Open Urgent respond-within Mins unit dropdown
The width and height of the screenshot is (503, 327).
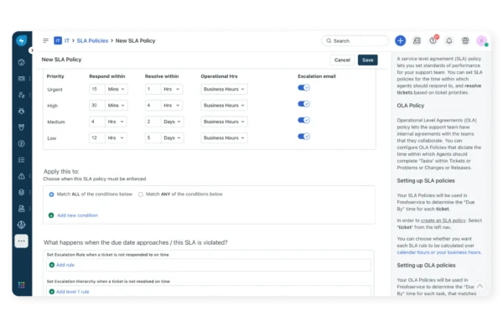click(x=117, y=89)
